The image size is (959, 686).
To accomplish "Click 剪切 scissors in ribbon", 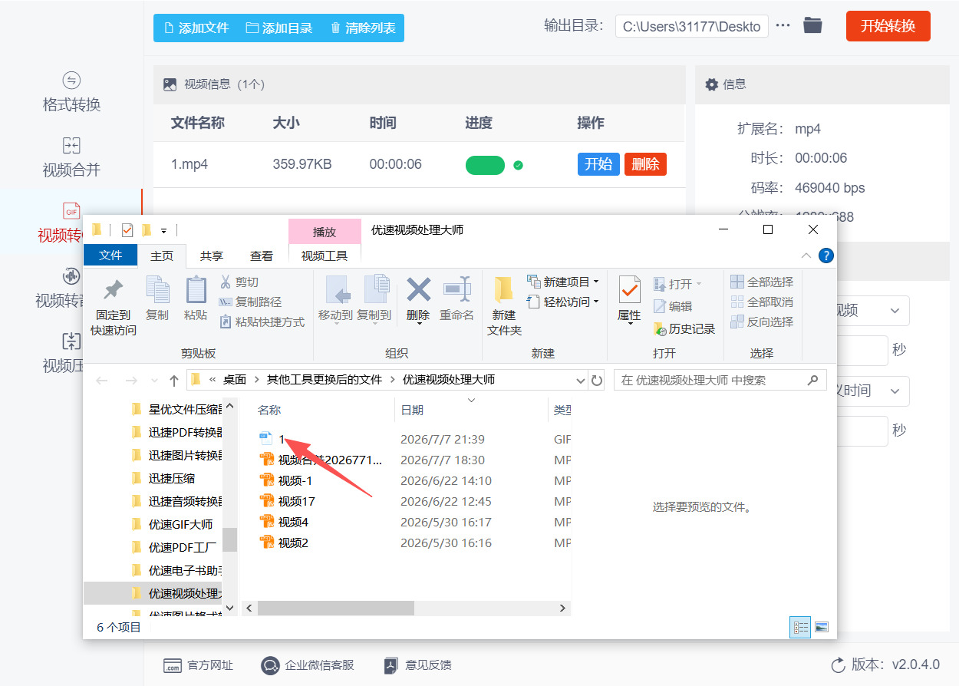I will click(239, 282).
